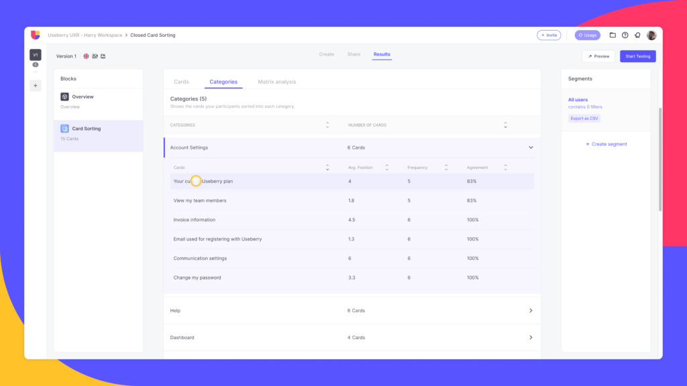The width and height of the screenshot is (687, 386).
Task: Click the disabled screen-recording icon next to Version 1
Action: (x=94, y=56)
